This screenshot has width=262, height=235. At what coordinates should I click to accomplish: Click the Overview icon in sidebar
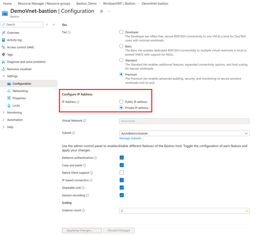coord(3,33)
